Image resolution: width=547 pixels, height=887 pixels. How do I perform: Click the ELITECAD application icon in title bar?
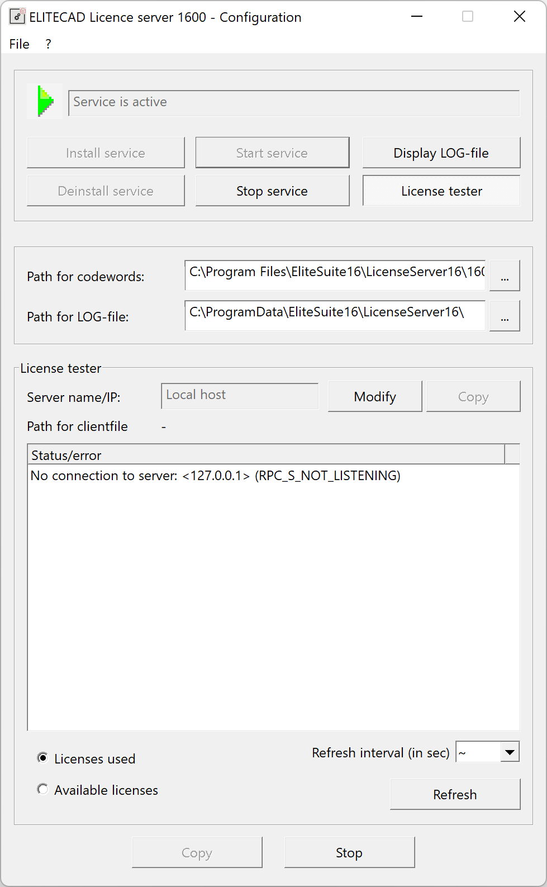tap(17, 17)
